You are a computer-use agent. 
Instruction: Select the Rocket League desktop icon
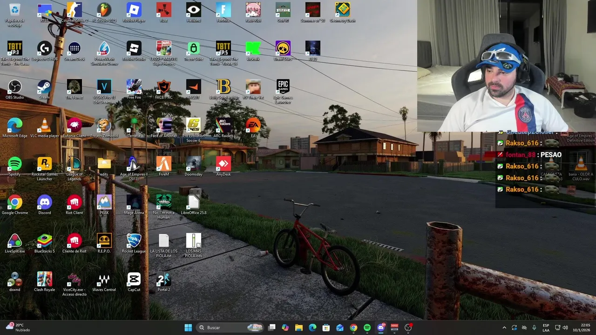pos(134,243)
